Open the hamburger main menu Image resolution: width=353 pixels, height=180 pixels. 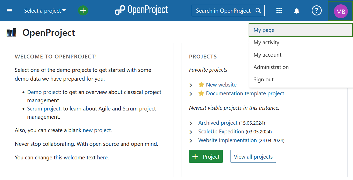click(x=9, y=11)
